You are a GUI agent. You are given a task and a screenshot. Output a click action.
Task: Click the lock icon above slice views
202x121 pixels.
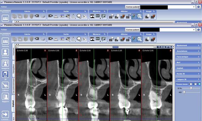(x=158, y=47)
